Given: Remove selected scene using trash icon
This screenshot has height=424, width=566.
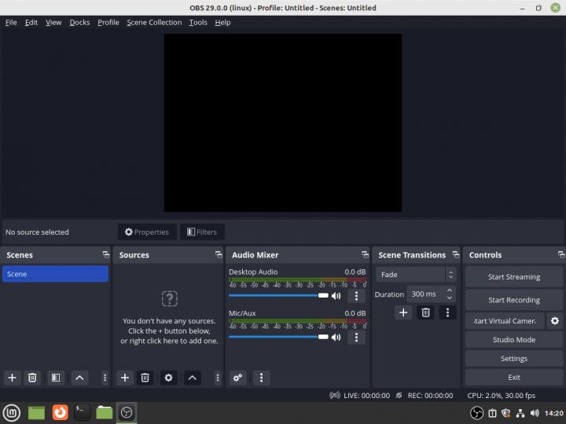Looking at the screenshot, I should pyautogui.click(x=32, y=378).
